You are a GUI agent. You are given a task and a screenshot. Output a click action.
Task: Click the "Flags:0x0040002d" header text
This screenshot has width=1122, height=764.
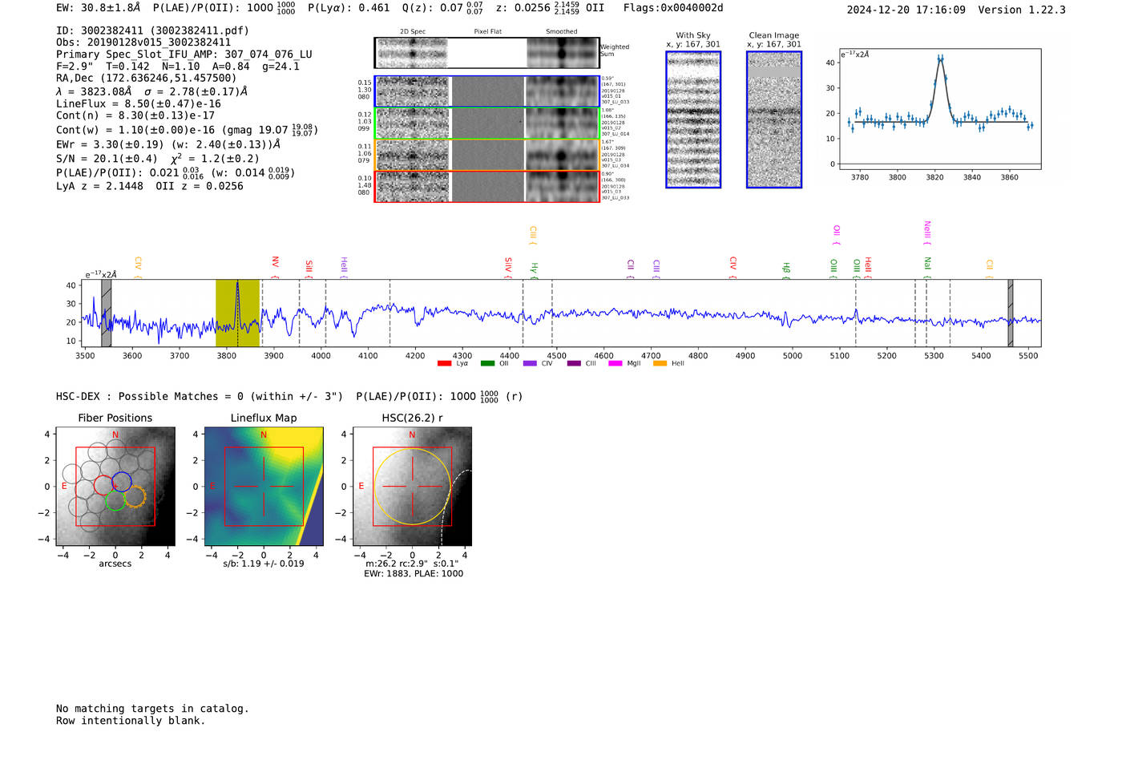pyautogui.click(x=673, y=7)
